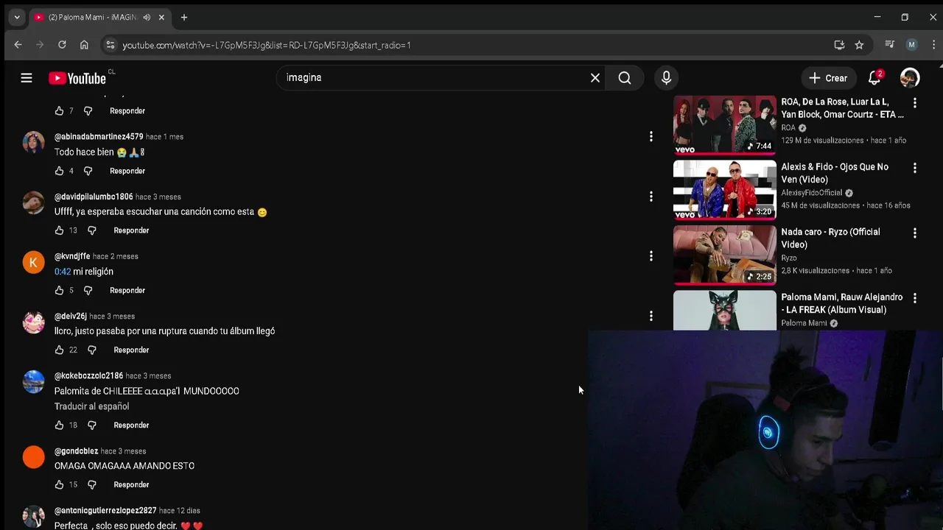Screen dimensions: 943x530
Task: Open the Chrome home page button
Action: tap(84, 45)
